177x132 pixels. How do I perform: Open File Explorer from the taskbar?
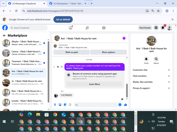(x=38, y=114)
